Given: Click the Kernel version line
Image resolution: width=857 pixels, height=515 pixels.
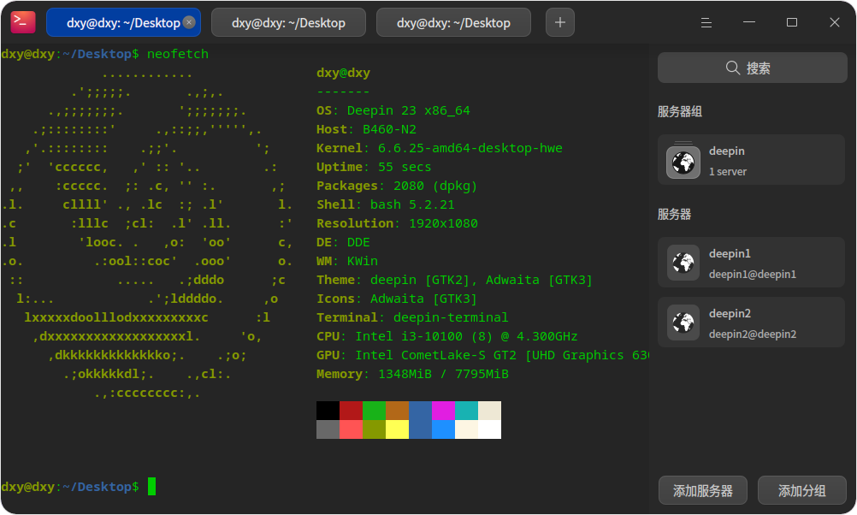Looking at the screenshot, I should (440, 148).
